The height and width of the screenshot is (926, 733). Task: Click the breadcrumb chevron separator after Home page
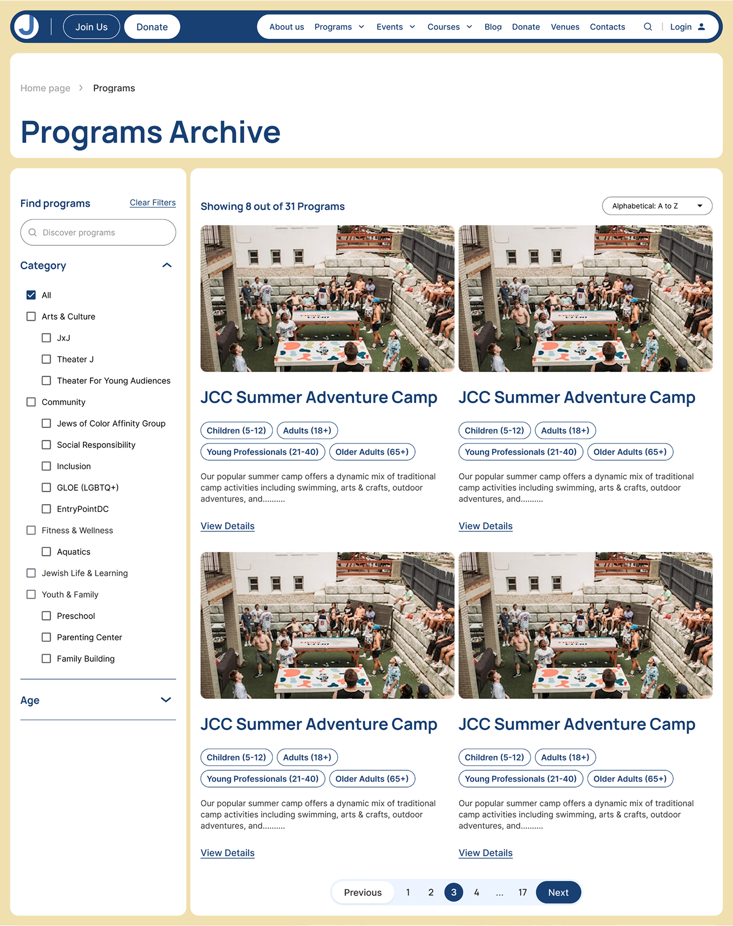click(81, 88)
